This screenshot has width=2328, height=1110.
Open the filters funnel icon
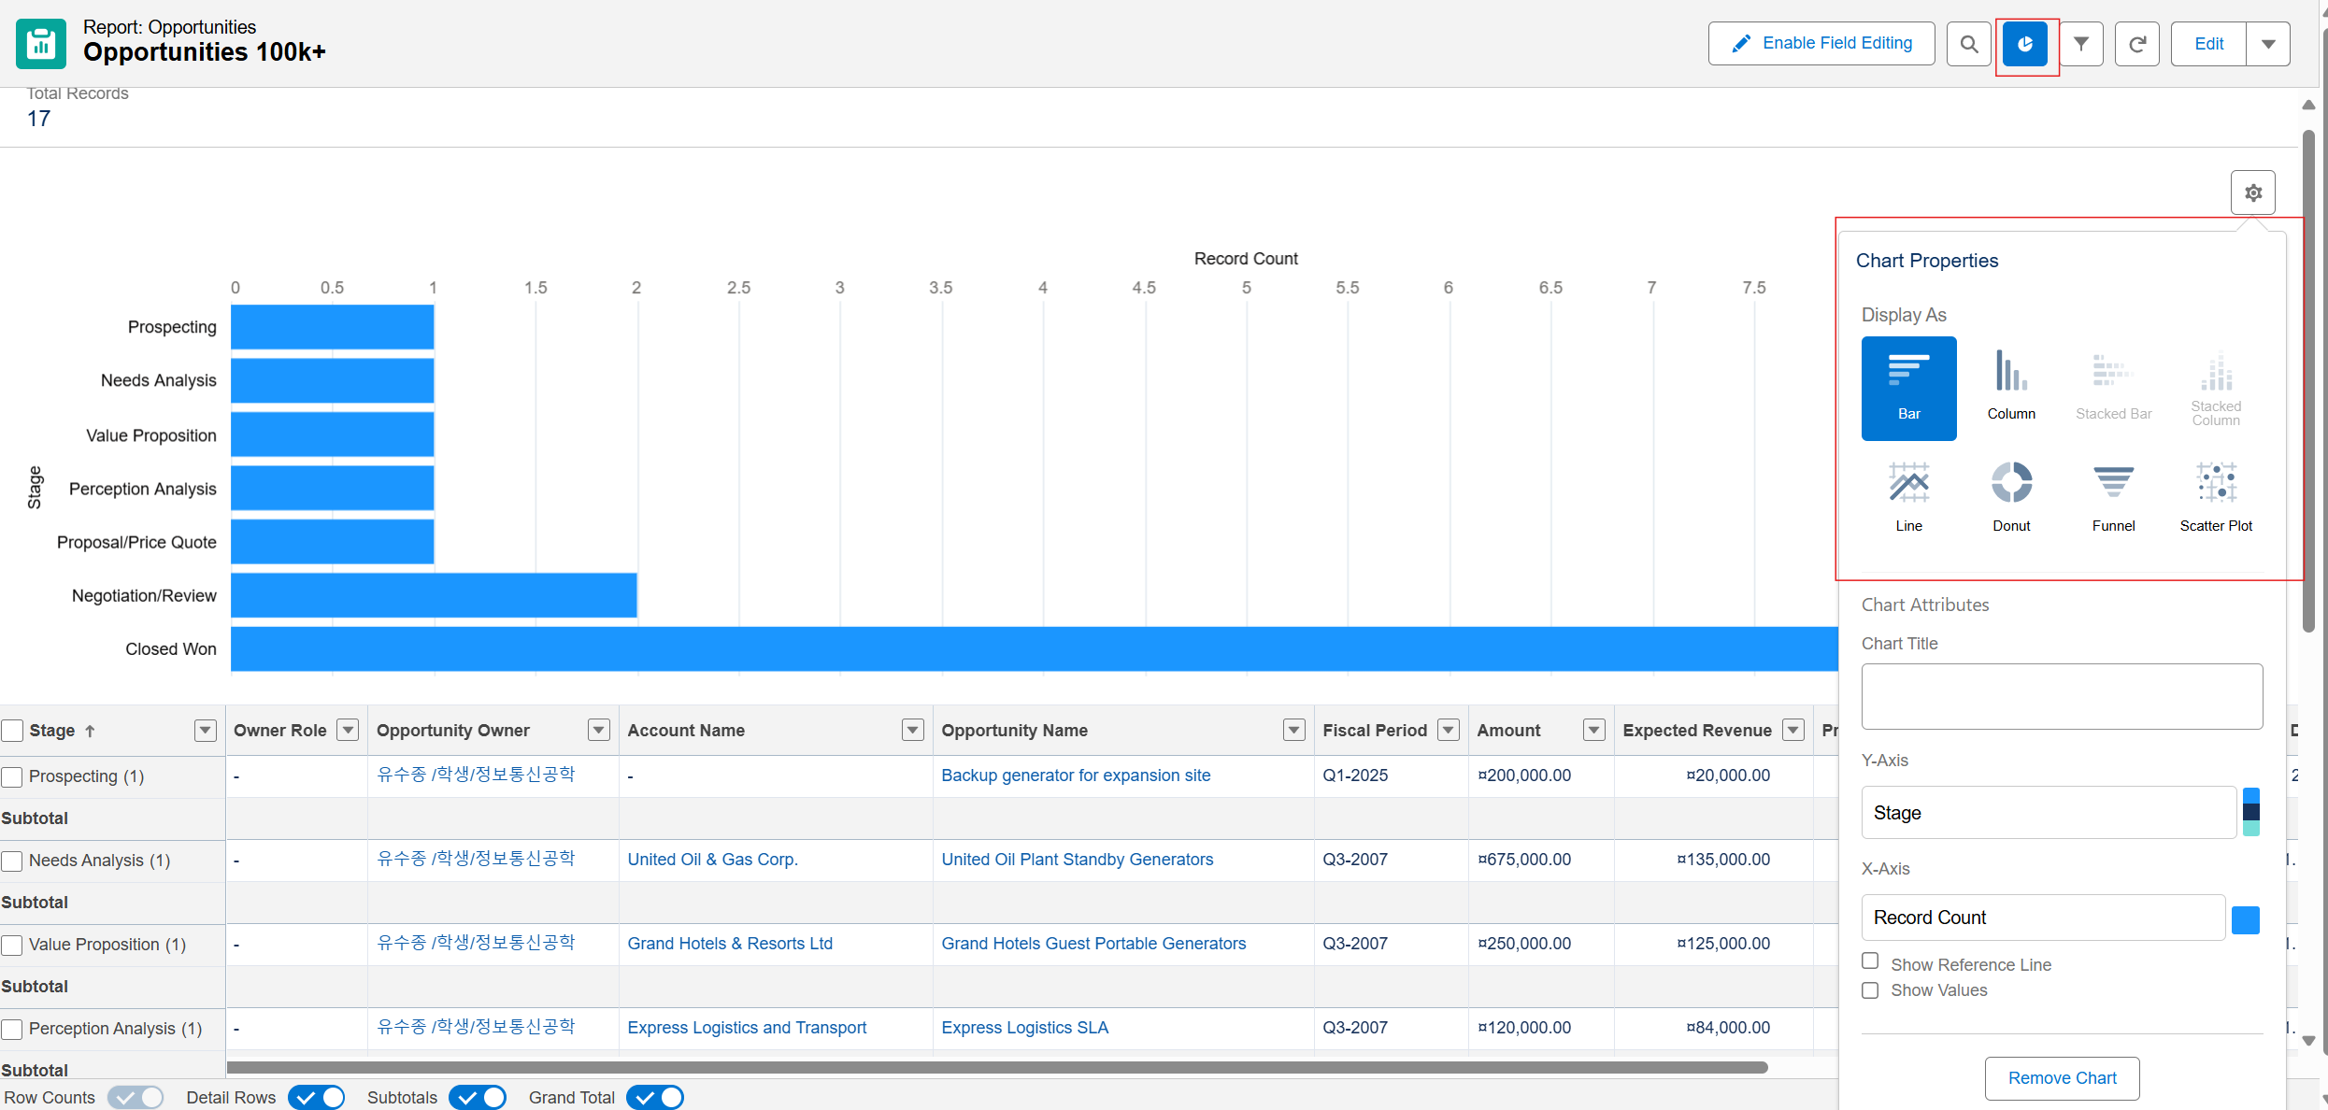tap(2081, 44)
